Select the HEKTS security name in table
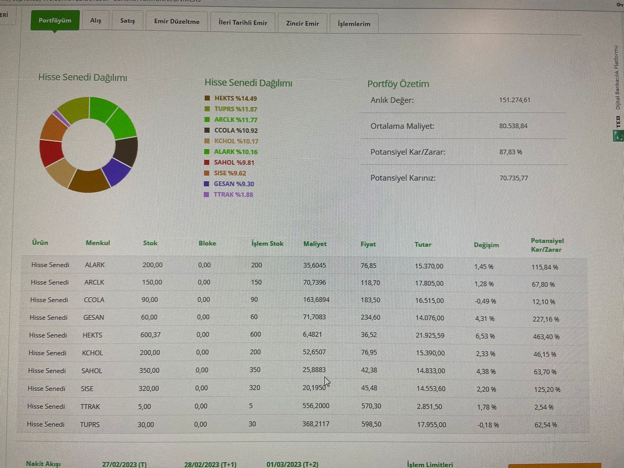624x468 pixels. [93, 335]
